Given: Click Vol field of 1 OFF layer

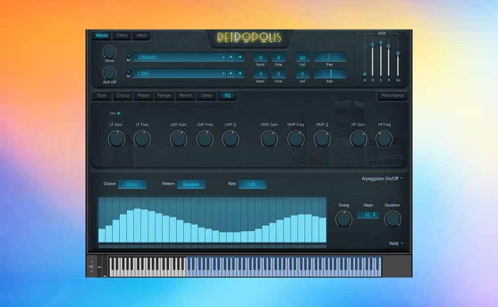Looking at the screenshot, I should 302,74.
